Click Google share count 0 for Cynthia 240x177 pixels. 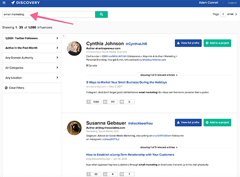(127, 102)
